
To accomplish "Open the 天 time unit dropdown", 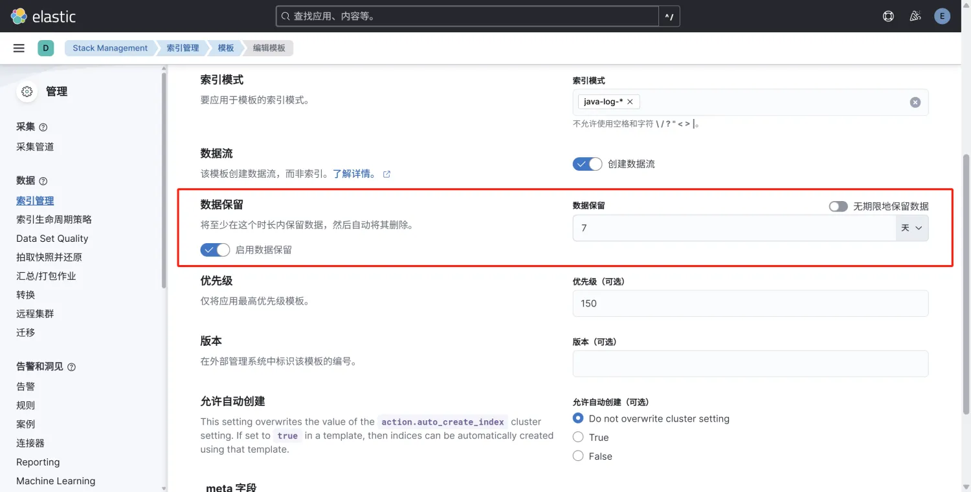I will (x=912, y=228).
